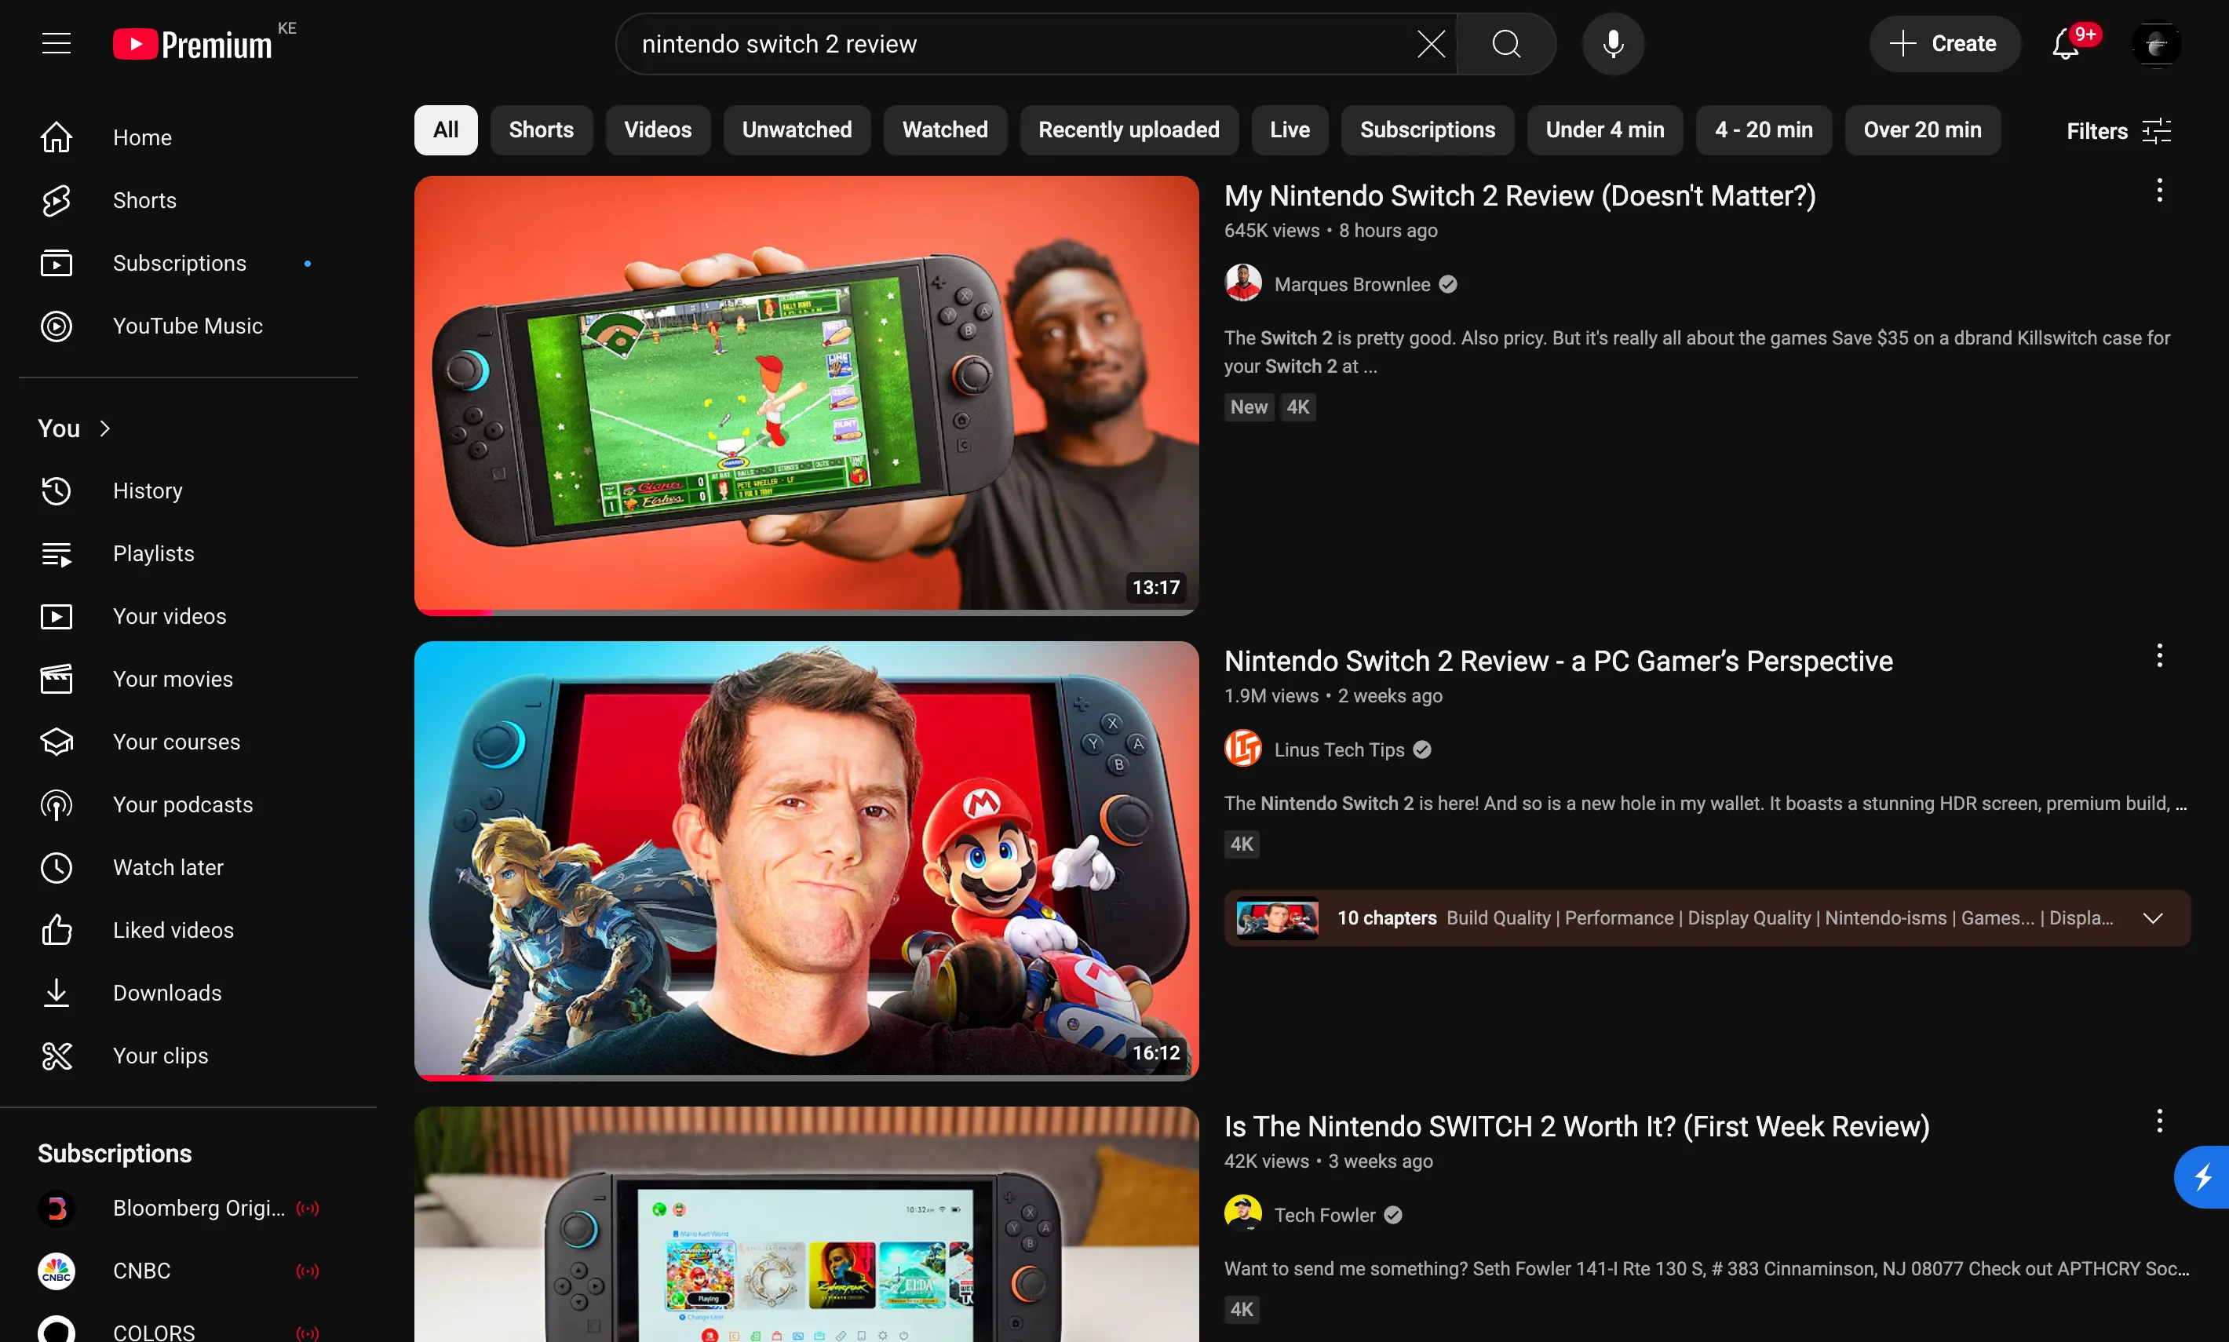Open Linus Tech Tips channel name
This screenshot has height=1342, width=2229.
pyautogui.click(x=1339, y=749)
